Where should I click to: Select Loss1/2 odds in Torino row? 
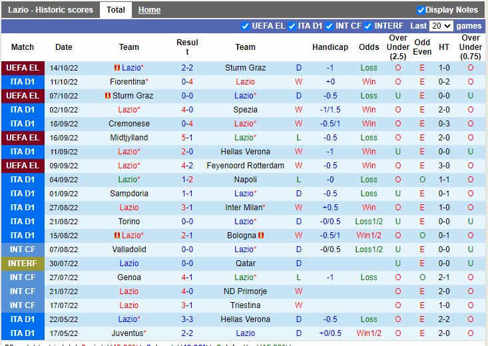click(x=369, y=221)
